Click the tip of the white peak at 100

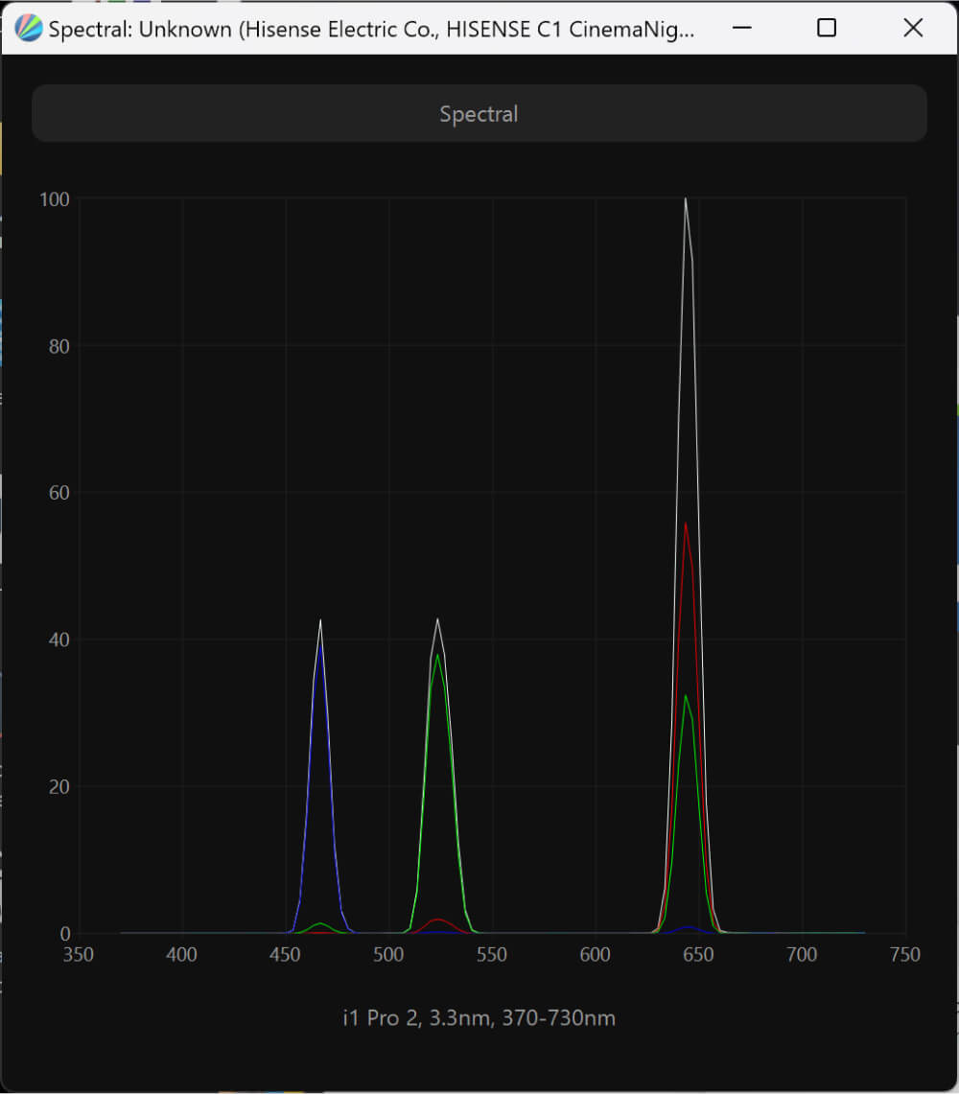[685, 199]
